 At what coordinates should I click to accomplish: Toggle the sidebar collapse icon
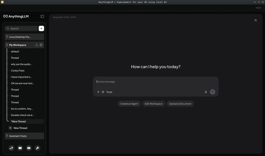[42, 16]
